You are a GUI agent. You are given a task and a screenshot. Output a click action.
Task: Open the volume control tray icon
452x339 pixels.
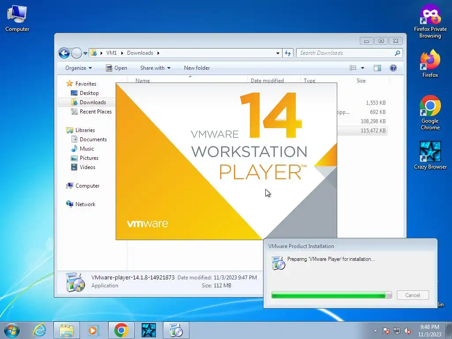point(407,331)
